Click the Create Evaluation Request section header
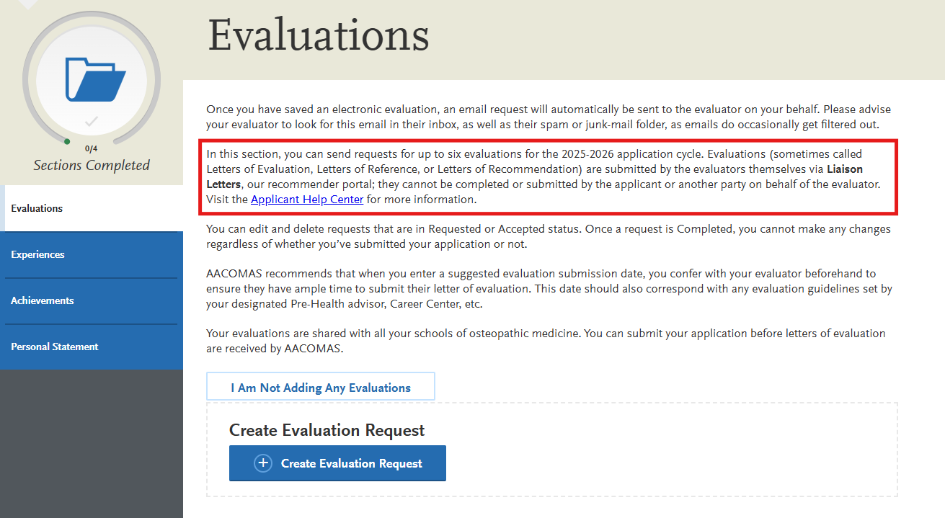The image size is (945, 518). tap(327, 430)
